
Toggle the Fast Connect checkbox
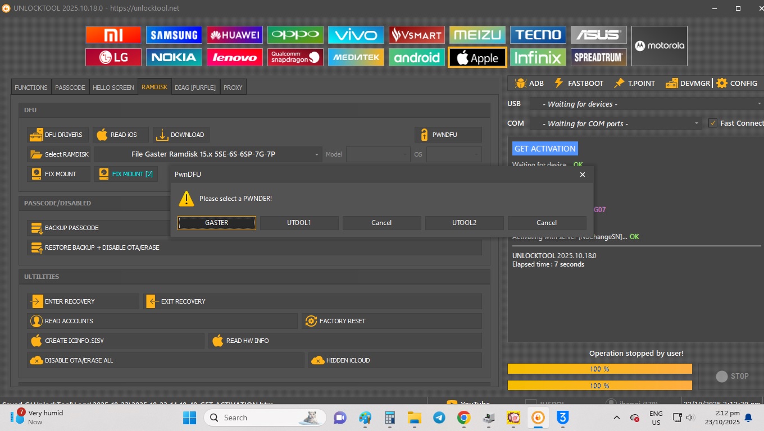pyautogui.click(x=713, y=123)
